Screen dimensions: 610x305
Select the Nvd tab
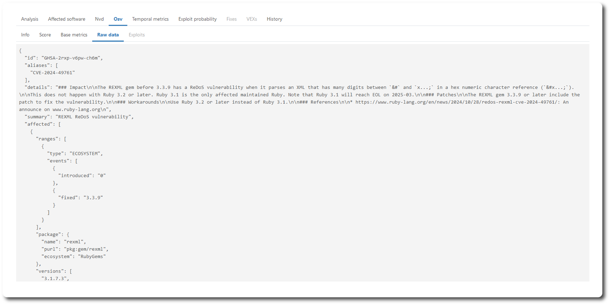tap(99, 19)
